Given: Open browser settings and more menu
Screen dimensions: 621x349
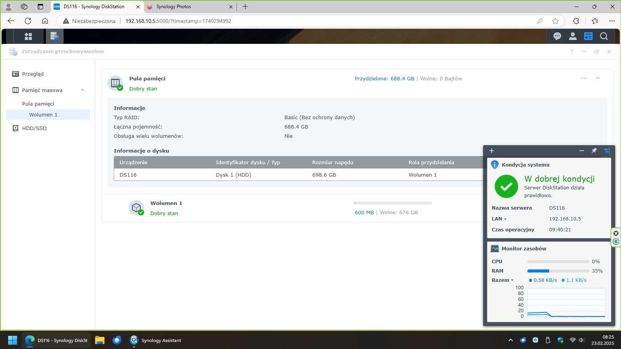Looking at the screenshot, I should 612,21.
